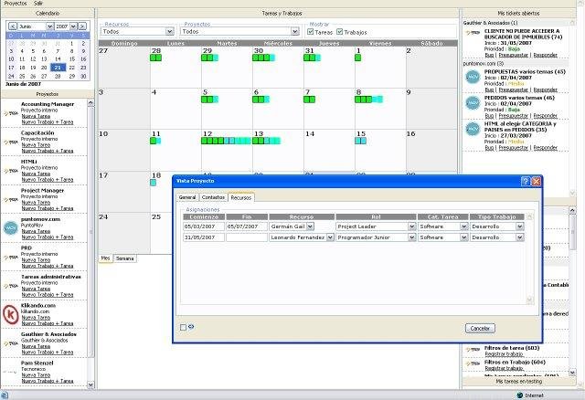This screenshot has width=585, height=400.
Task: Click the refresh icon beside the dialog checkbox
Action: click(x=191, y=327)
